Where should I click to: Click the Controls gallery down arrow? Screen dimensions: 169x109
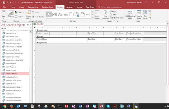point(92,14)
